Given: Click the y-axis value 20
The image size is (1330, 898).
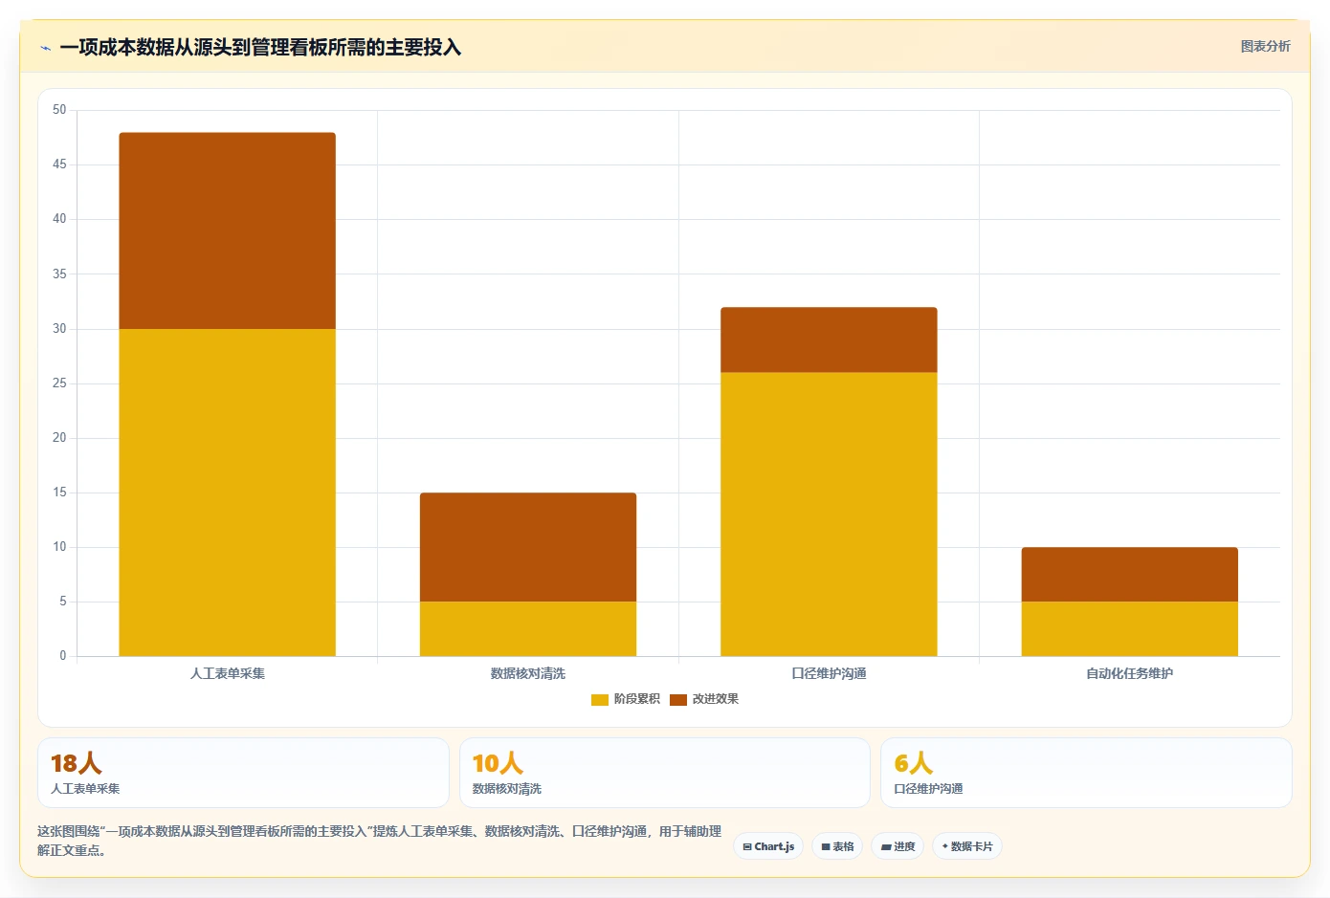Looking at the screenshot, I should (x=59, y=437).
